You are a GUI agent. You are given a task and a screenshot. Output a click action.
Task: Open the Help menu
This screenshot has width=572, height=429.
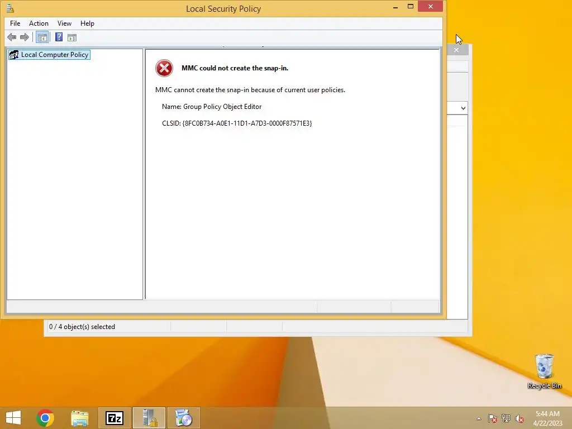87,23
